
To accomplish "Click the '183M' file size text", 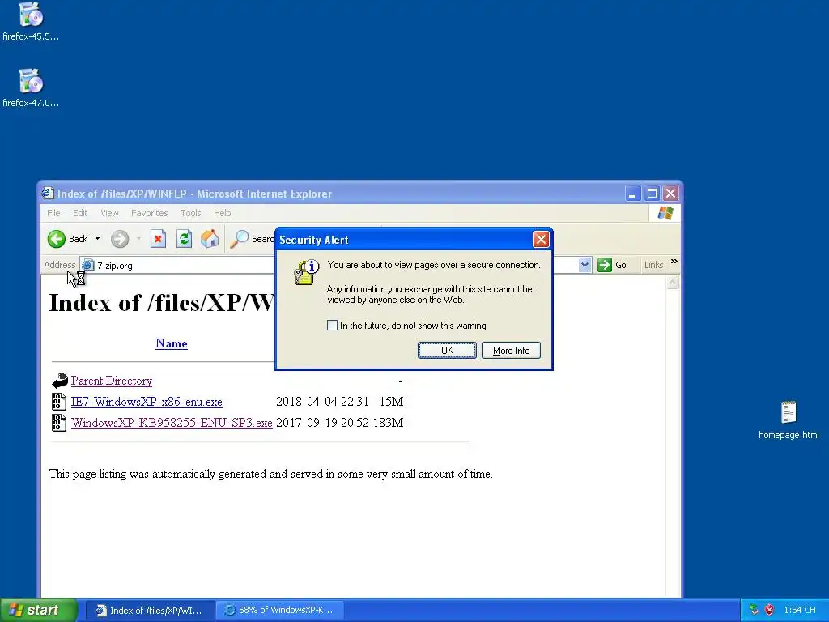I will 388,423.
